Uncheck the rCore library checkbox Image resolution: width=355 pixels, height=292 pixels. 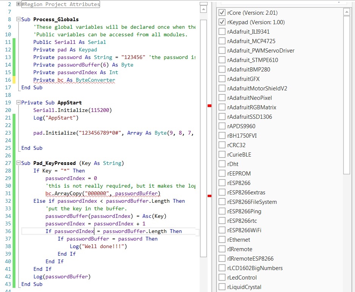pos(222,12)
